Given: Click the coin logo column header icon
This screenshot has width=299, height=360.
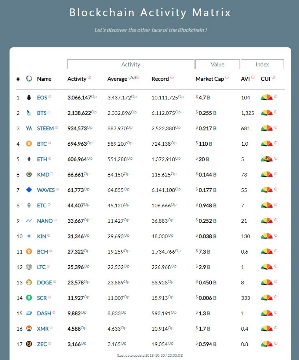Looking at the screenshot, I should (29, 79).
